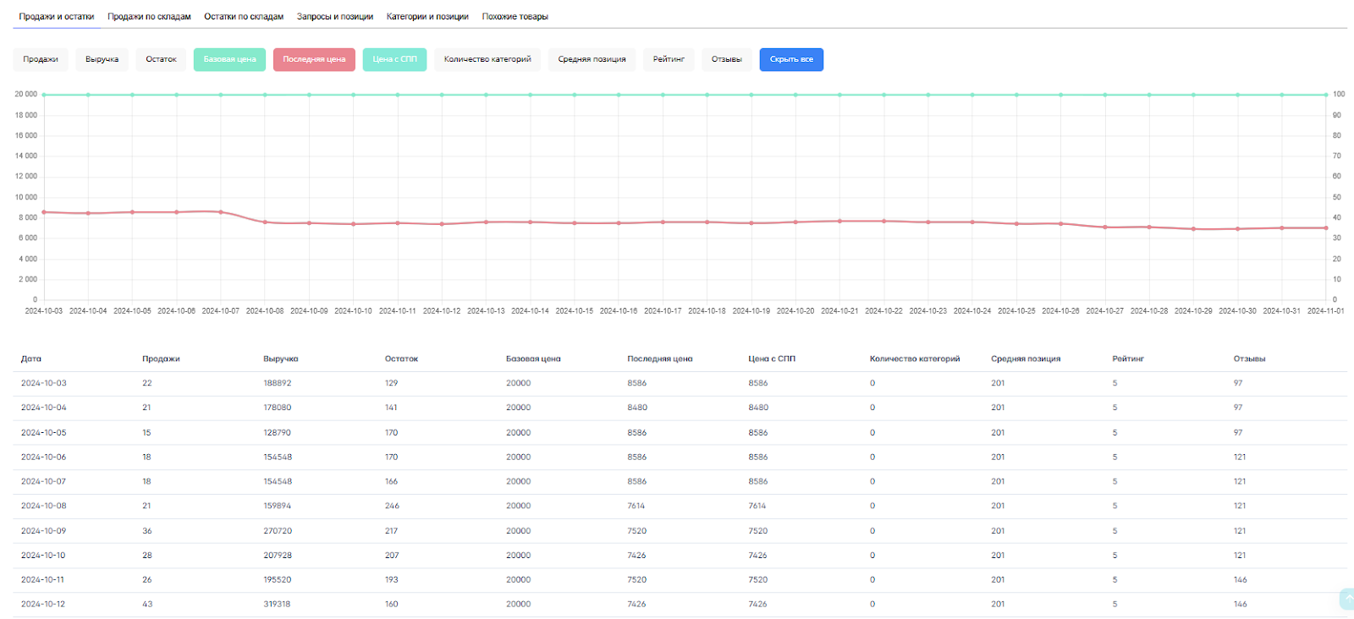Click the Базовая цена column header
The height and width of the screenshot is (619, 1354).
[x=533, y=359]
